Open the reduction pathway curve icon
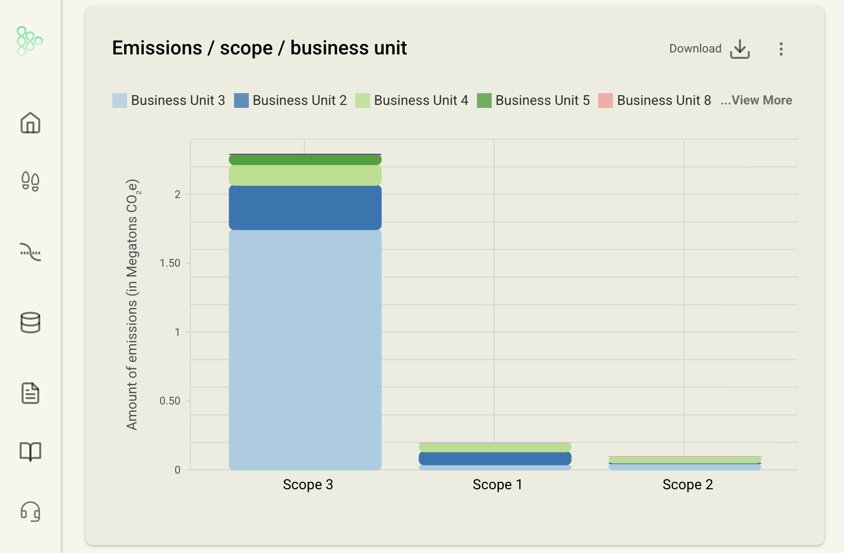This screenshot has width=844, height=553. coord(30,252)
